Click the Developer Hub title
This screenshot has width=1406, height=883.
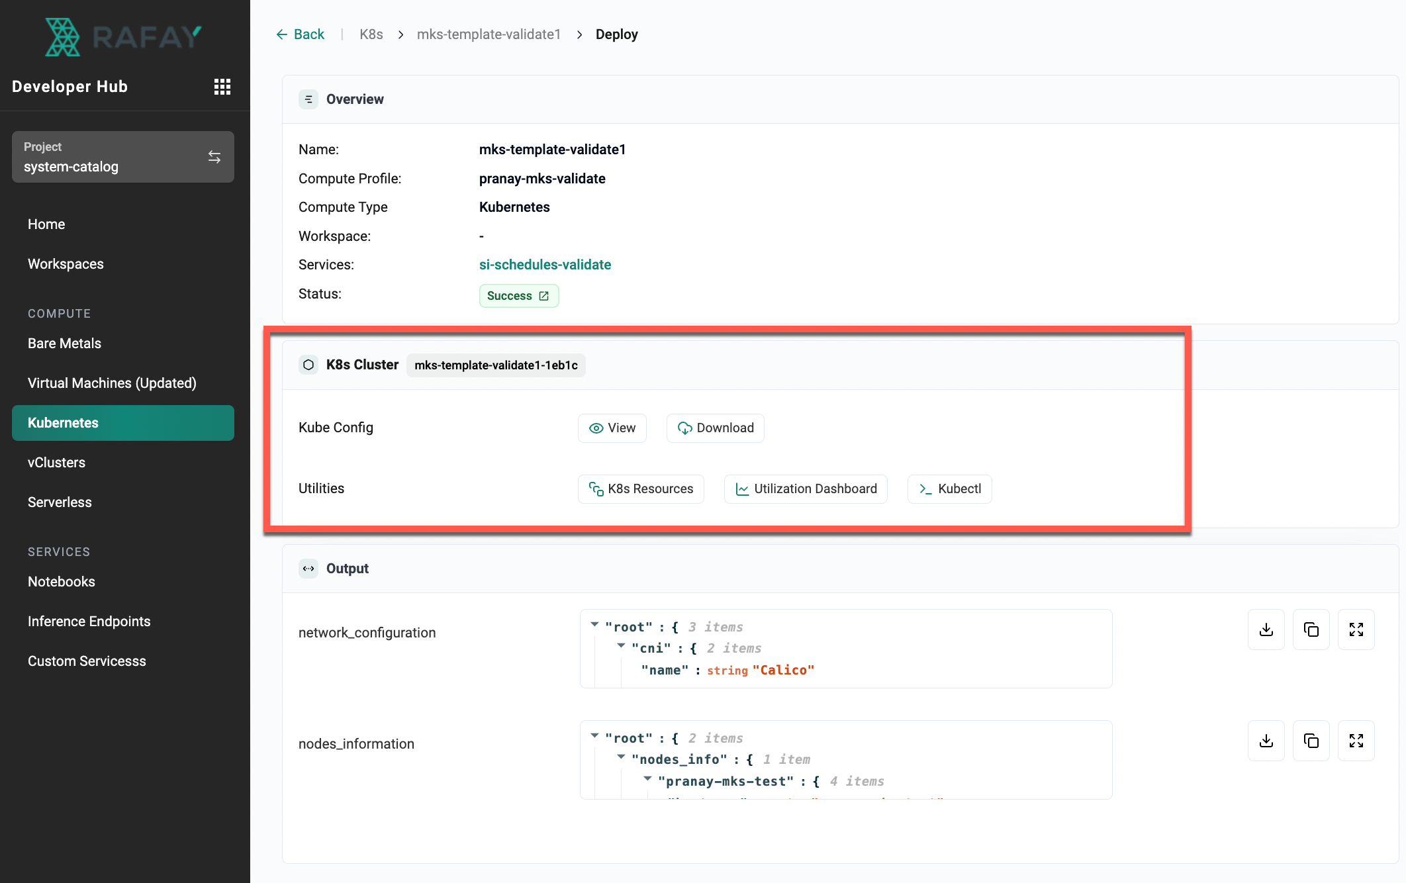70,87
